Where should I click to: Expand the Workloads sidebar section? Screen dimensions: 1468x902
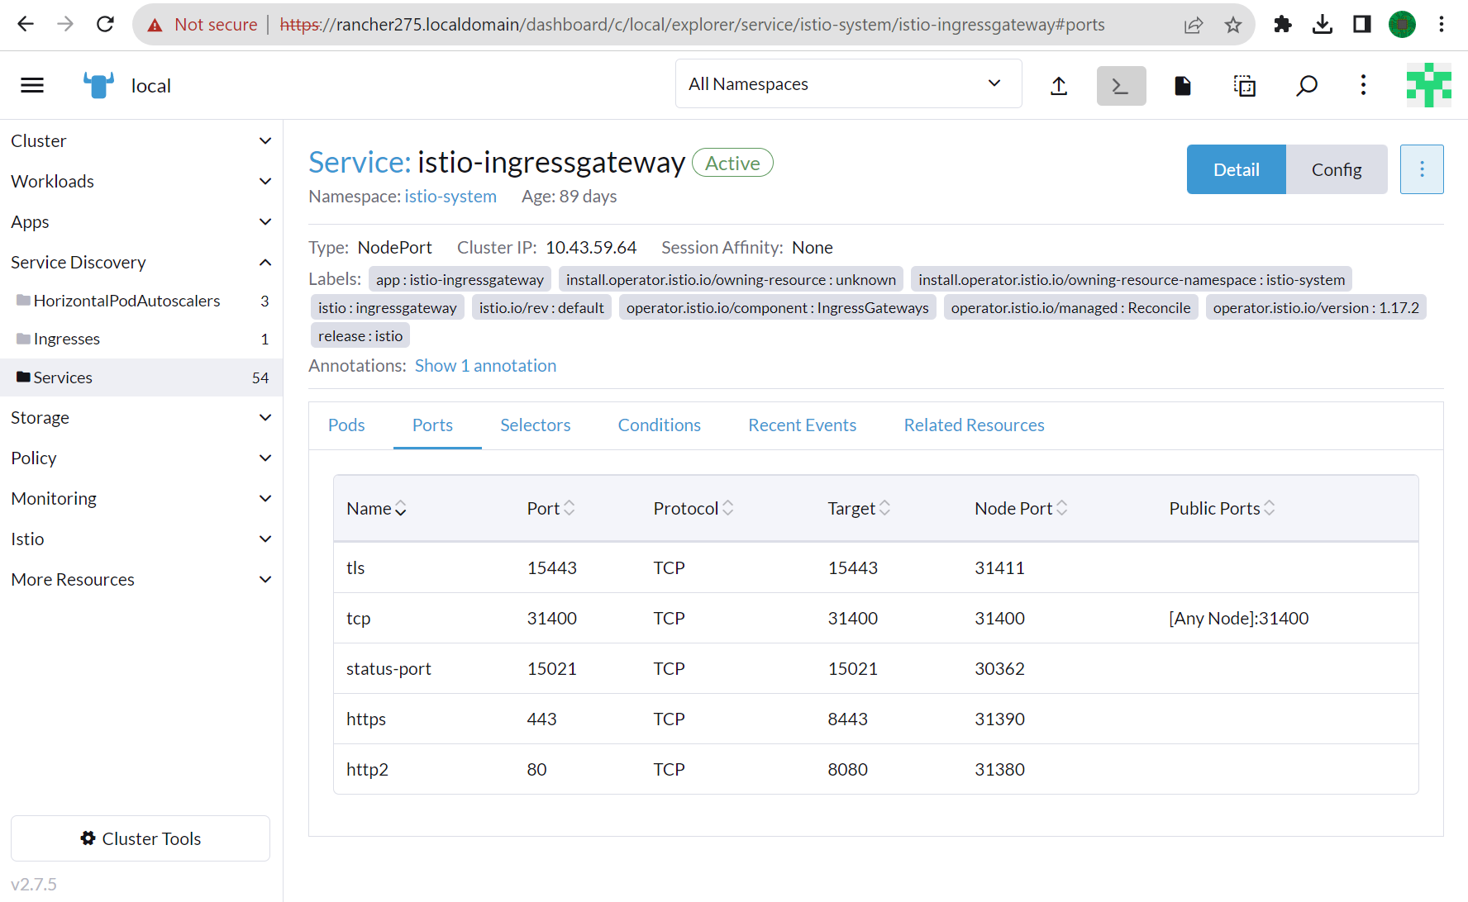(x=141, y=181)
